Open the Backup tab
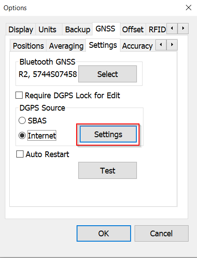The image size is (197, 258). [77, 30]
